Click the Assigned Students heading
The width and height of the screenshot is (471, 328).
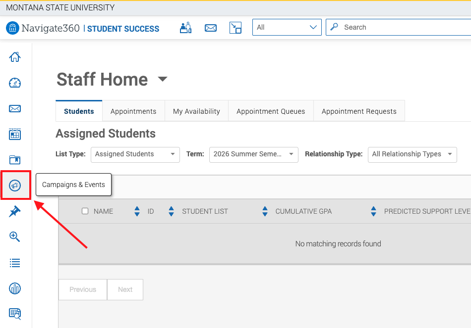pyautogui.click(x=106, y=134)
